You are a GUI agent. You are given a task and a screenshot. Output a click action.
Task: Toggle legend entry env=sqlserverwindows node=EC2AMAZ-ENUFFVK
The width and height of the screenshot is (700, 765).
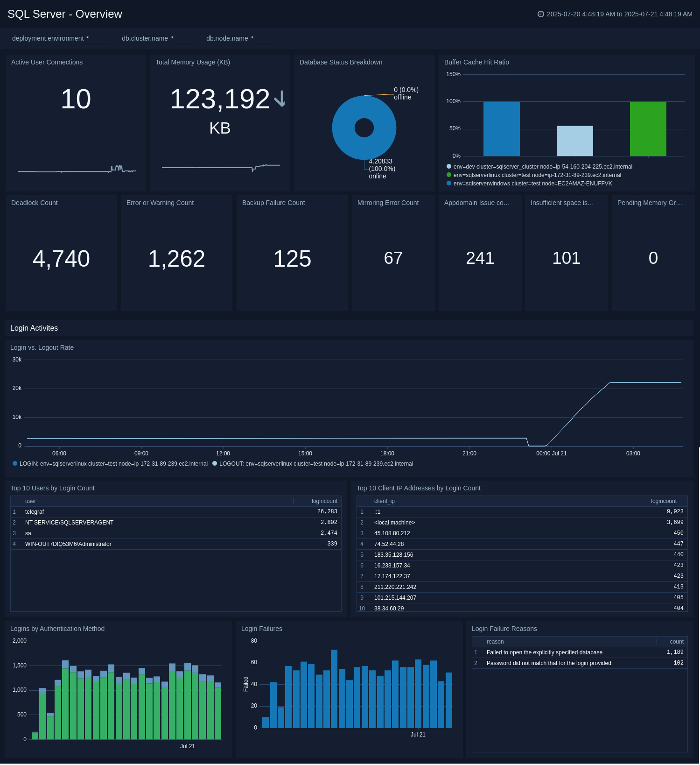point(529,184)
